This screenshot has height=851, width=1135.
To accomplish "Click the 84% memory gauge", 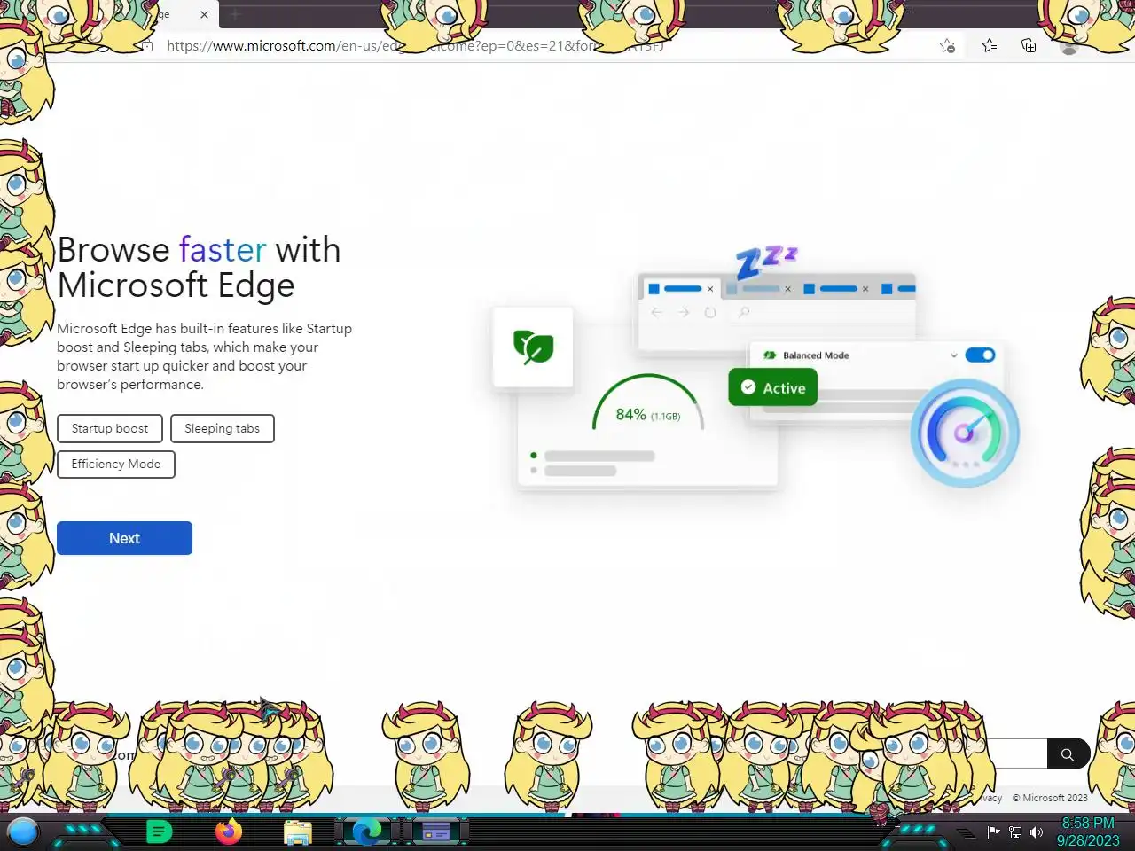I will (x=648, y=404).
